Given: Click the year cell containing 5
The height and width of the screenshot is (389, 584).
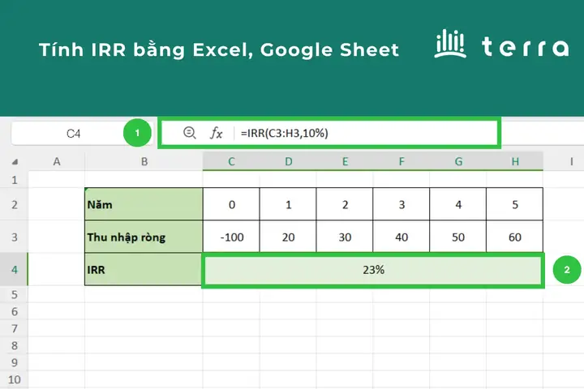Looking at the screenshot, I should [x=515, y=204].
